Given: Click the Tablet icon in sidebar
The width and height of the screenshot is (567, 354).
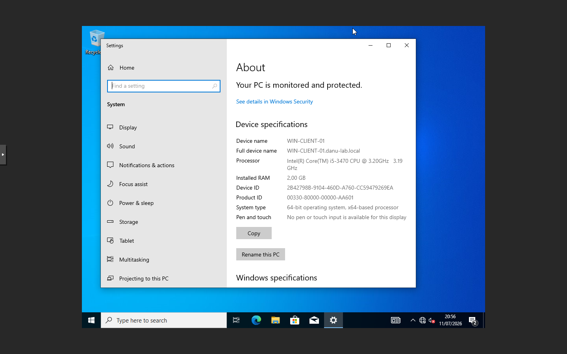Looking at the screenshot, I should point(110,240).
